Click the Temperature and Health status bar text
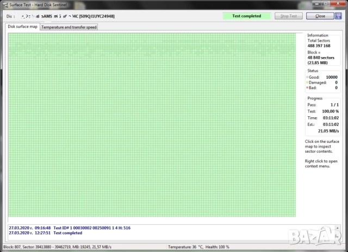The width and height of the screenshot is (348, 252). point(198,248)
